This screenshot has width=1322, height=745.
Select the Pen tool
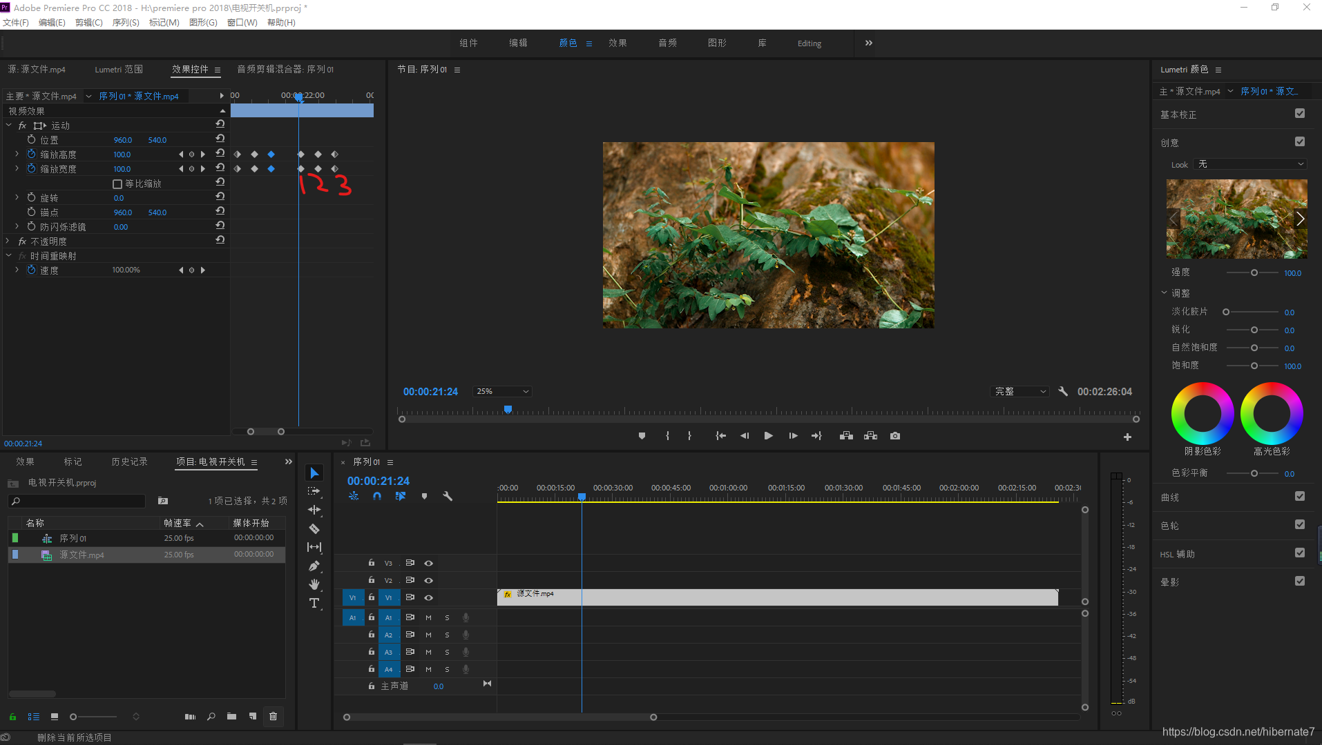coord(314,566)
